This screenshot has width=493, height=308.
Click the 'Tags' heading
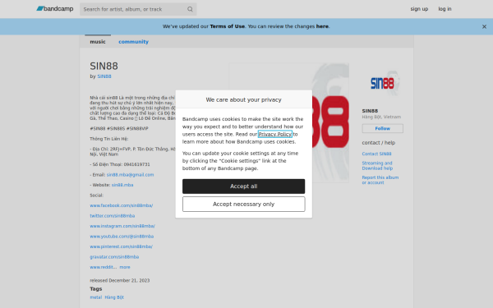click(x=96, y=289)
